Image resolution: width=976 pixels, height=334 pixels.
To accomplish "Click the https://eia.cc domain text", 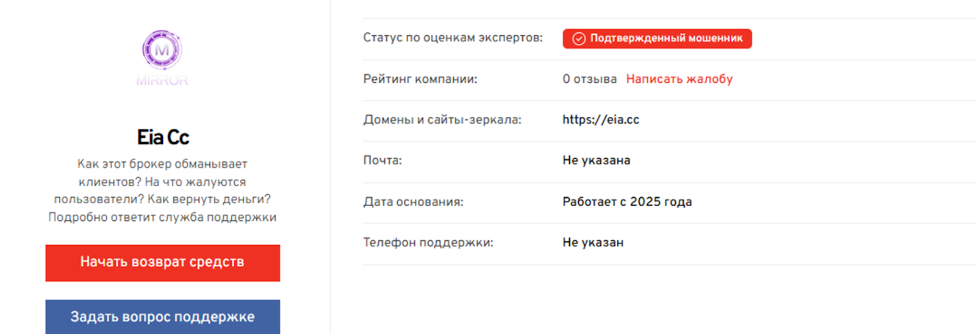I will pos(600,120).
